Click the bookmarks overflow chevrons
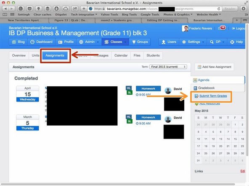 246,15
